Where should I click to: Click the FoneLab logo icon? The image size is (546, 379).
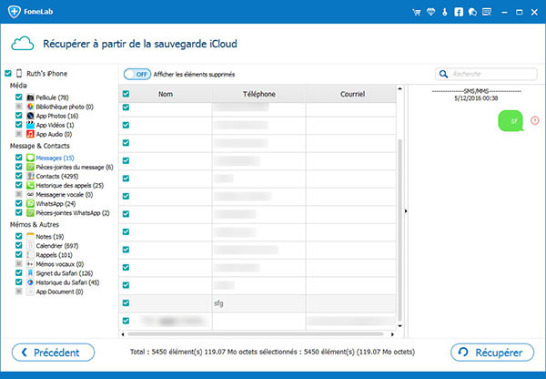15,12
